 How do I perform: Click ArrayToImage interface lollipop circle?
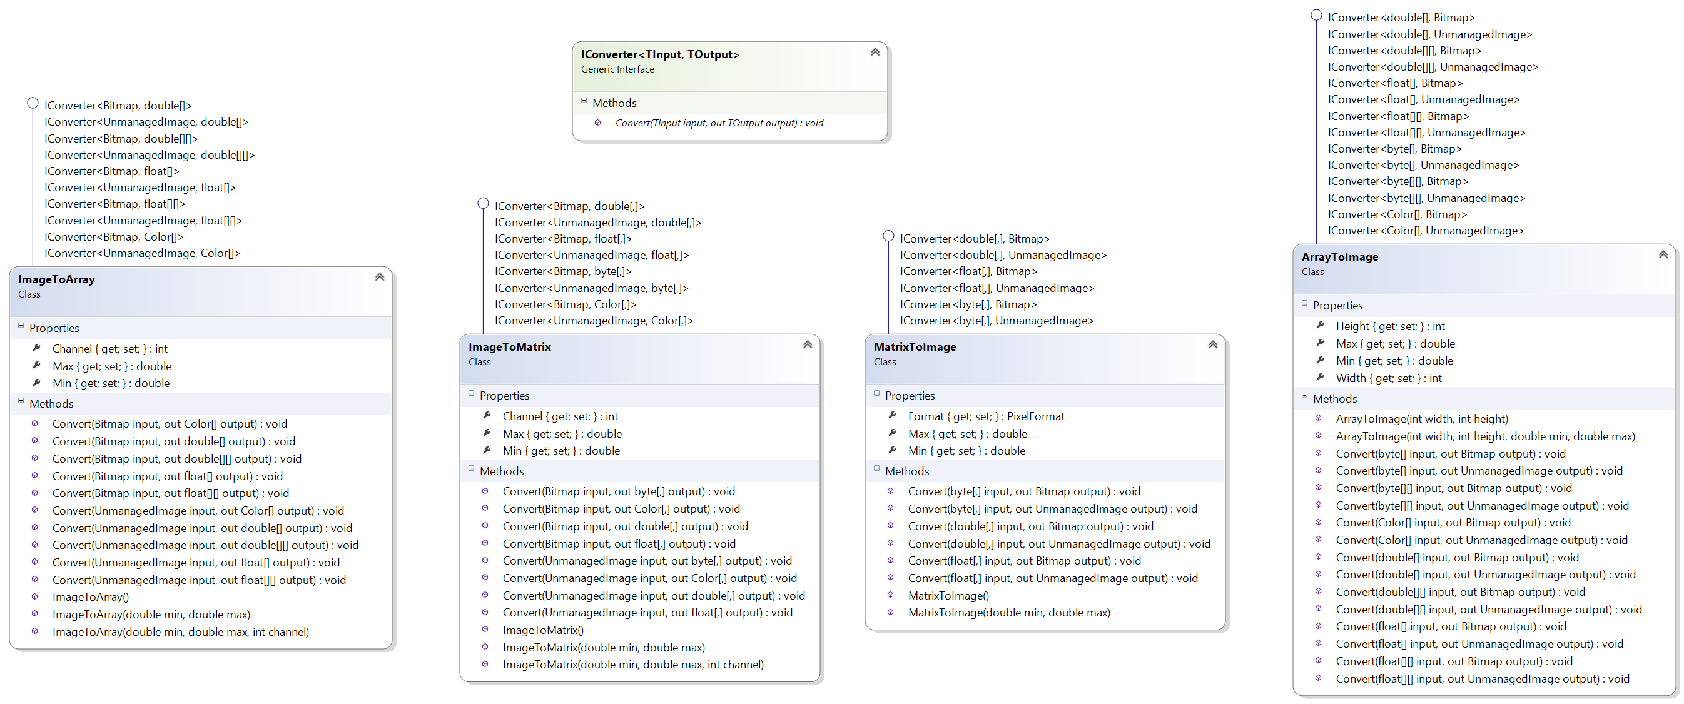[1317, 15]
